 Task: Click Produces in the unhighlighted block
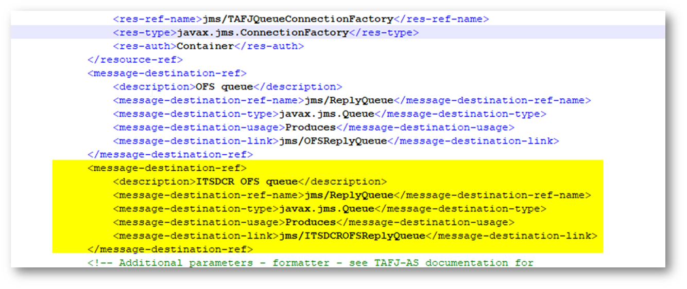click(311, 127)
